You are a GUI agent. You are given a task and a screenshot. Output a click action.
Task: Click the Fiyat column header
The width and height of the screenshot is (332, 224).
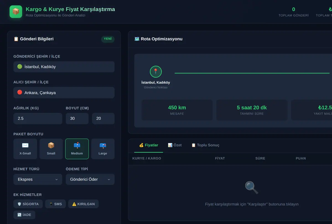pos(220,159)
